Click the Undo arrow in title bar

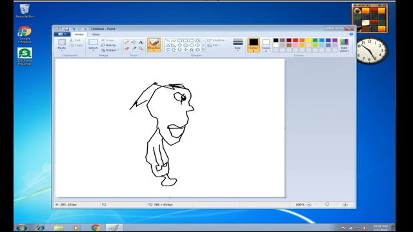click(x=74, y=29)
